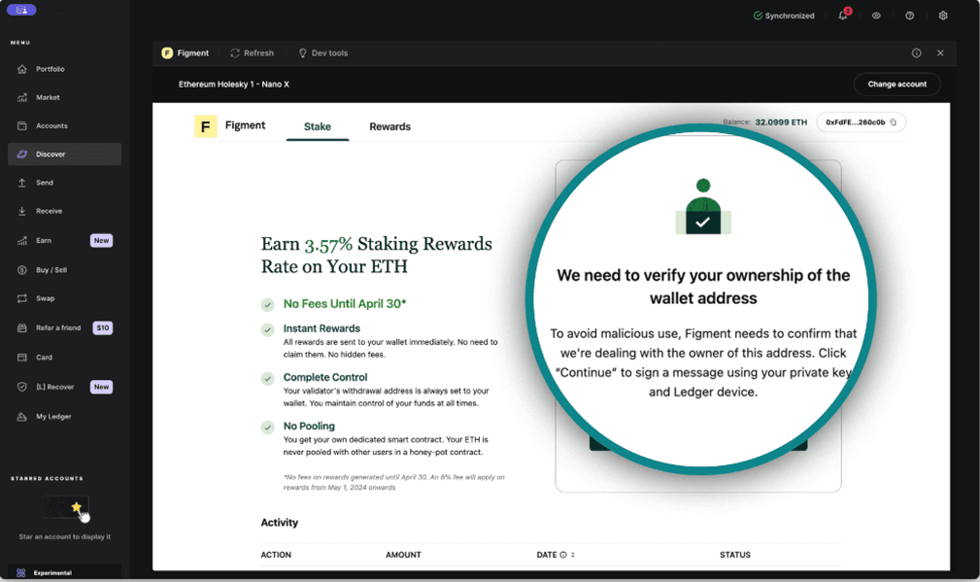Click the Synchronized status indicator
This screenshot has height=582, width=980.
click(784, 16)
